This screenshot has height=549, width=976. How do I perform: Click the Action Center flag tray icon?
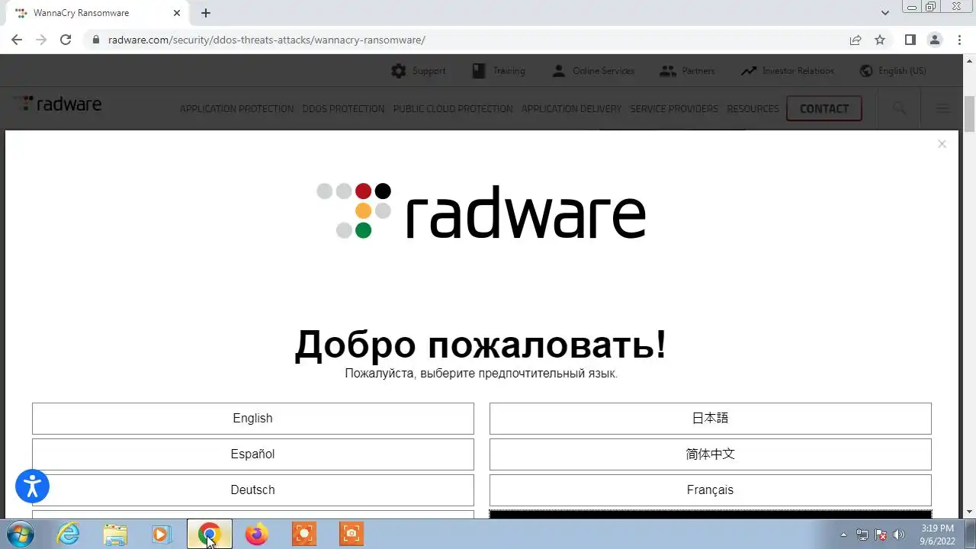(x=881, y=535)
